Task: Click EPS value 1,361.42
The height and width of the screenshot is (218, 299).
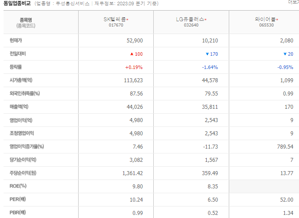Action: point(132,173)
